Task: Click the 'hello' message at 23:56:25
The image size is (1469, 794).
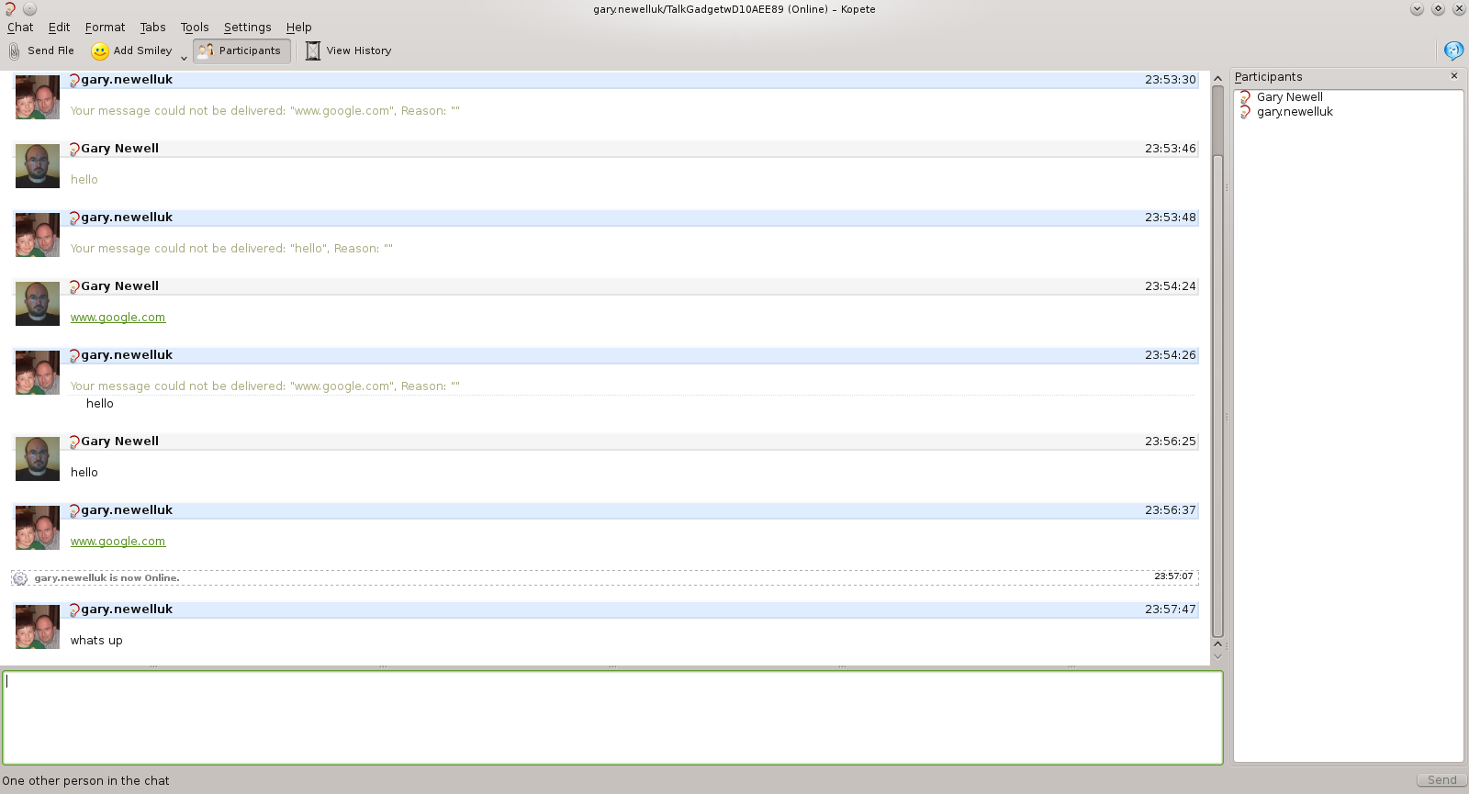Action: [84, 473]
